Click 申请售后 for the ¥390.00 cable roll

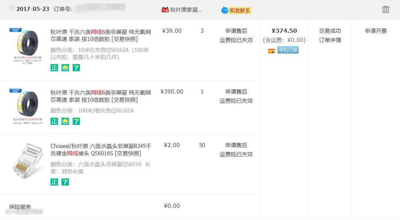236,91
